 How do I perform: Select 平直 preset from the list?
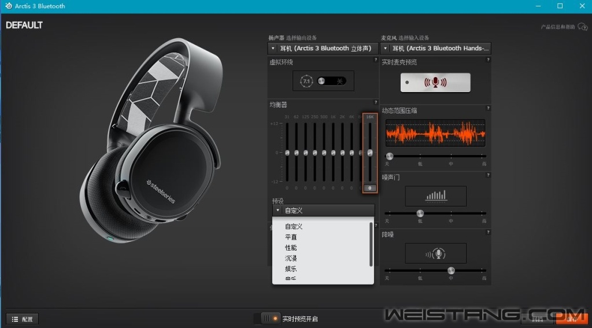(x=291, y=237)
